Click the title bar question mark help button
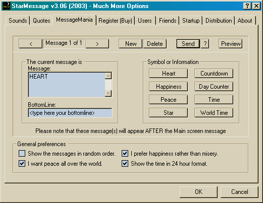The width and height of the screenshot is (263, 203). [247, 6]
